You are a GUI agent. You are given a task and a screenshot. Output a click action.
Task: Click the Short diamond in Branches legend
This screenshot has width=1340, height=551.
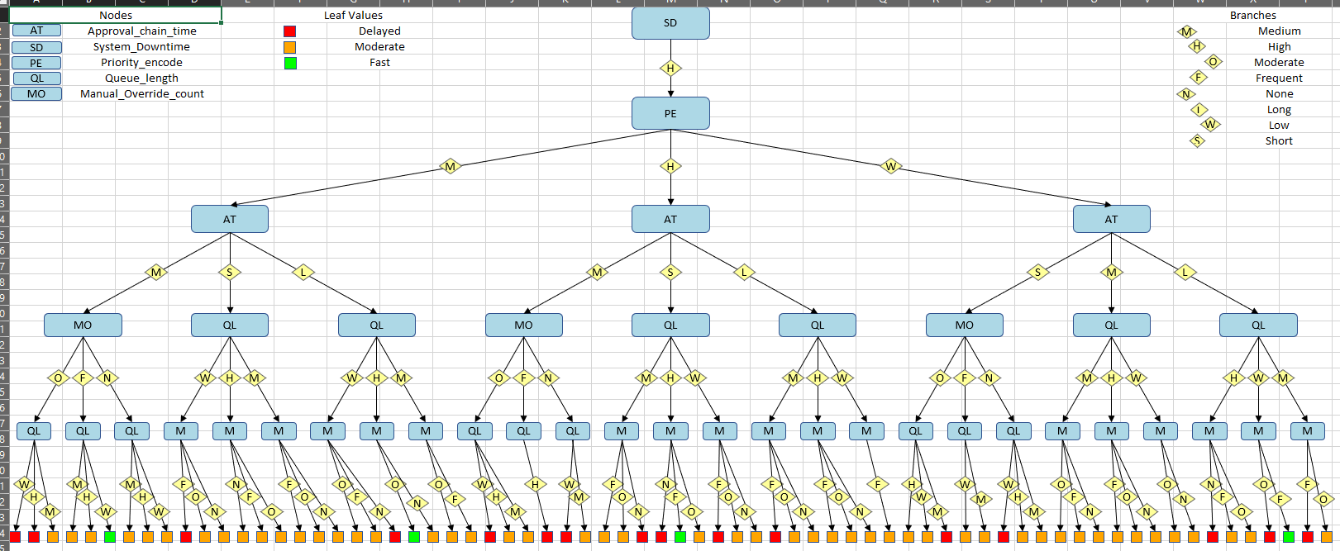(x=1196, y=141)
